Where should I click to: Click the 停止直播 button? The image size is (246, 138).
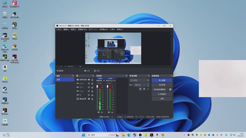[162, 80]
